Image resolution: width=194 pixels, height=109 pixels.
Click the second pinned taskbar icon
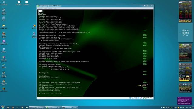tap(13, 107)
